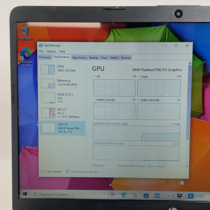Viewport: 210px width, 210px height.
Task: Launch Edge from the taskbar
Action: (x=124, y=195)
